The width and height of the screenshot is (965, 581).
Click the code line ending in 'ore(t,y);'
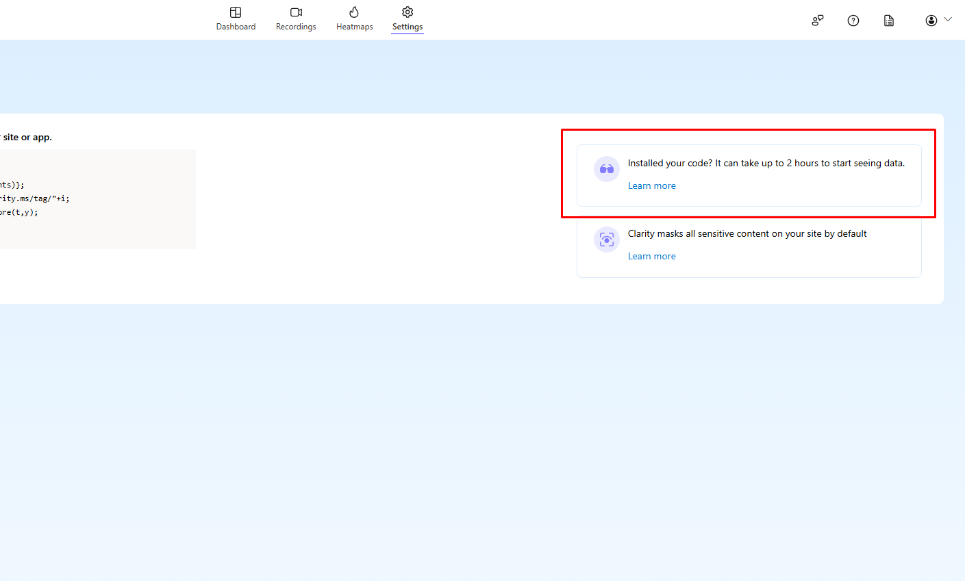(19, 212)
